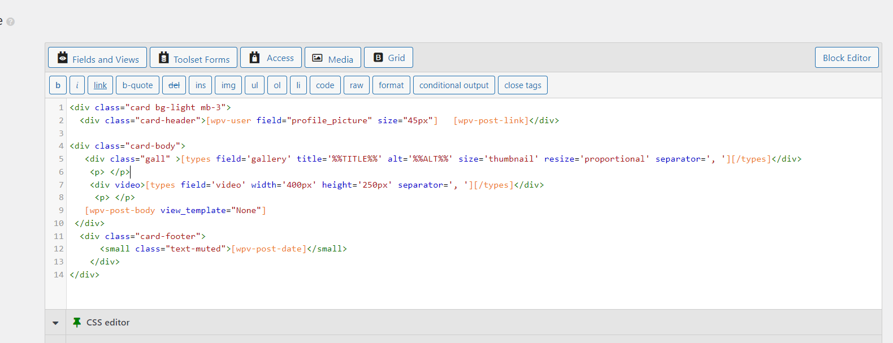Insert ul list tag
Screen dimensions: 893x343
click(x=255, y=85)
